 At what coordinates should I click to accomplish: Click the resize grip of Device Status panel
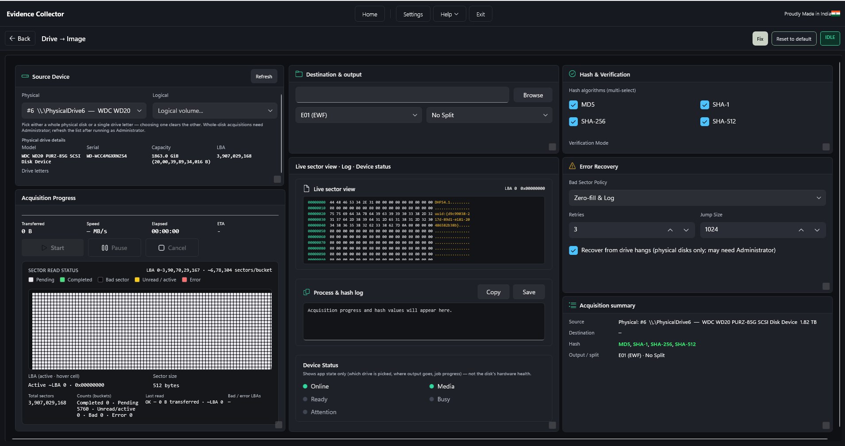click(x=552, y=425)
